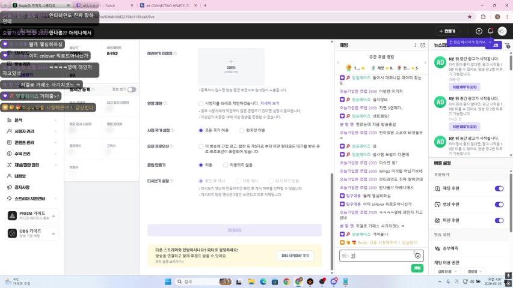The height and width of the screenshot is (288, 513).
Task: Click the 채널/권한 관리 icon
Action: [x=9, y=165]
